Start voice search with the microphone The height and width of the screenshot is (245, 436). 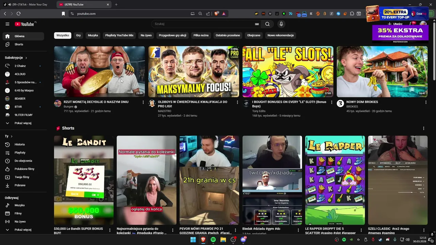pyautogui.click(x=281, y=24)
